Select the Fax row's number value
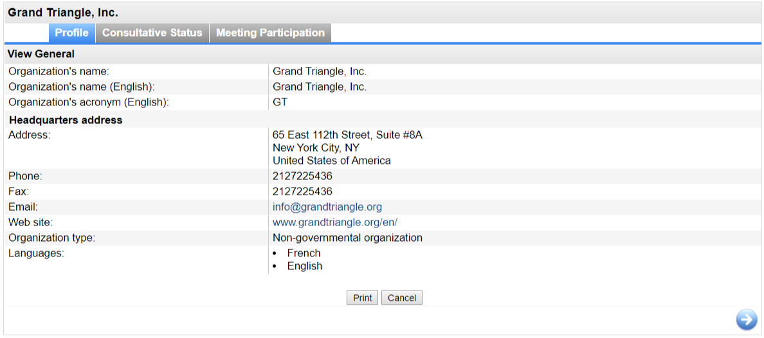The width and height of the screenshot is (764, 338). (303, 191)
